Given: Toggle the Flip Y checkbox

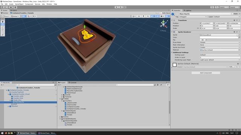Looking at the screenshot, I should [x=204, y=40].
